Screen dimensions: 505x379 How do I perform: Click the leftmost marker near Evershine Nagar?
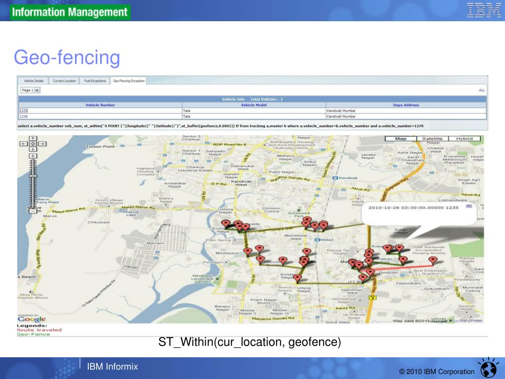[226, 224]
